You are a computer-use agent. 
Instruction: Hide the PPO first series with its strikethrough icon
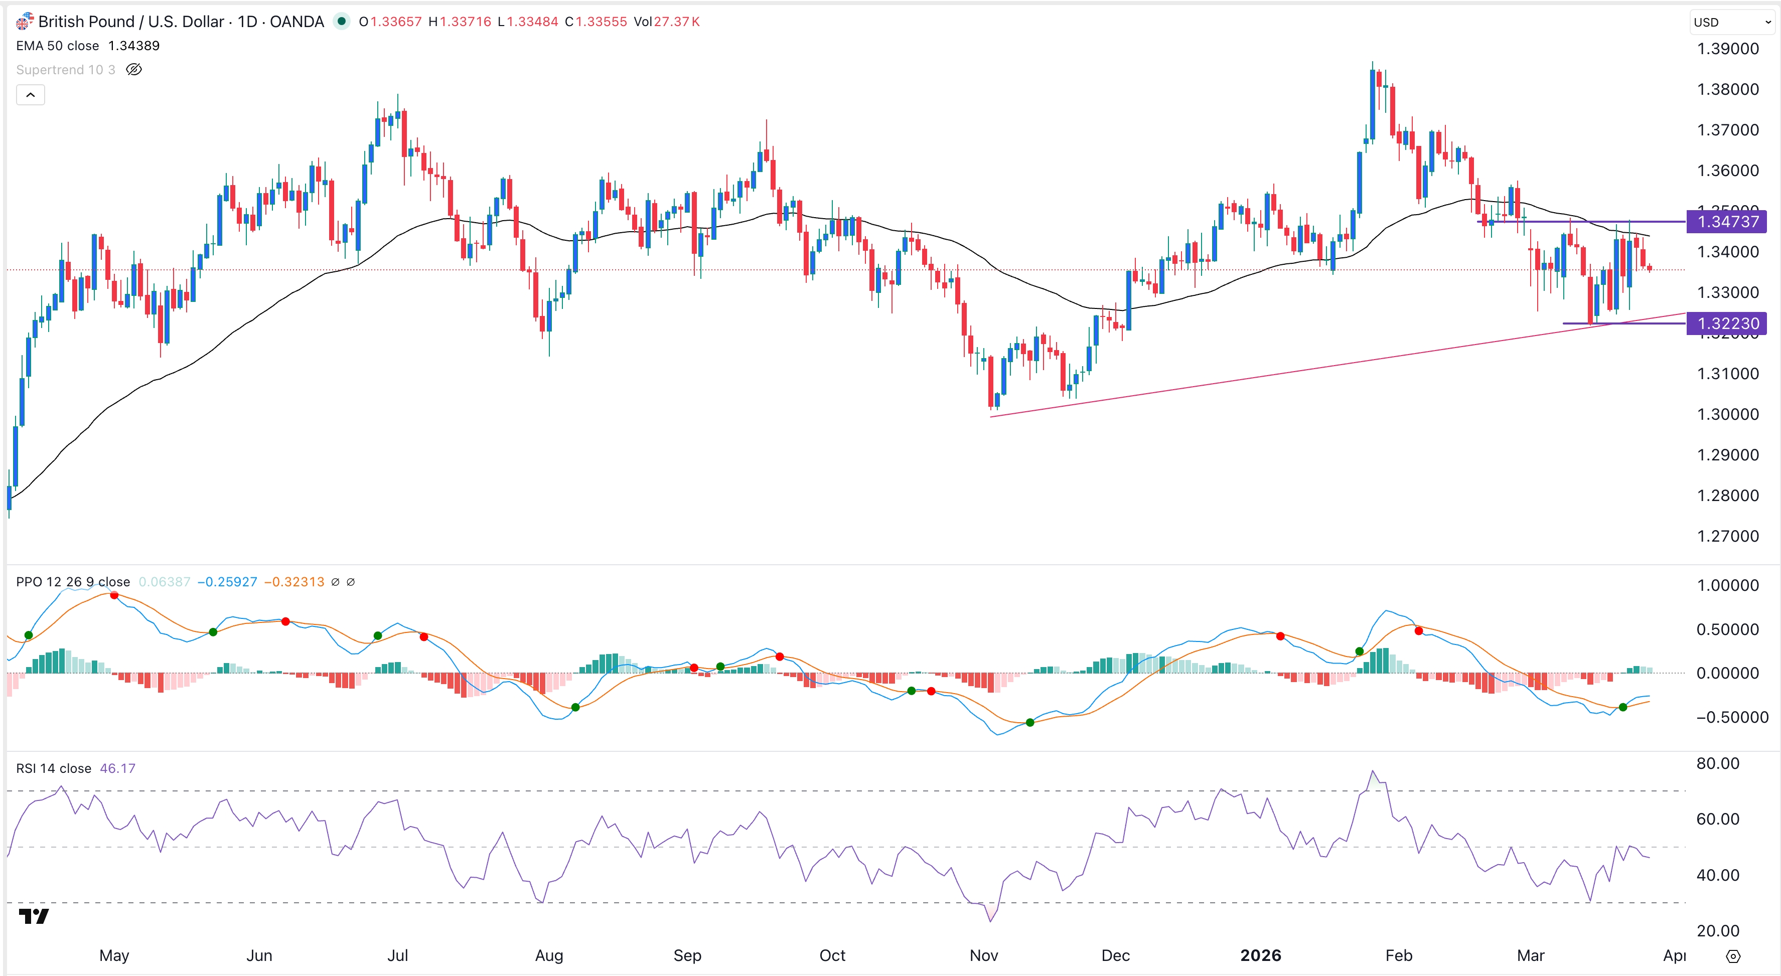[x=335, y=582]
